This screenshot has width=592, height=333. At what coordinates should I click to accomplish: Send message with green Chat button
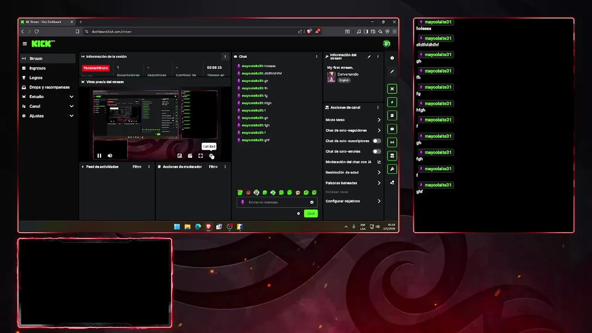pos(311,214)
